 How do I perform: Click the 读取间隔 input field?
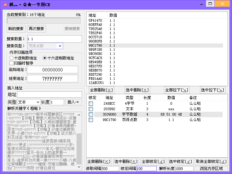tap(110, 169)
